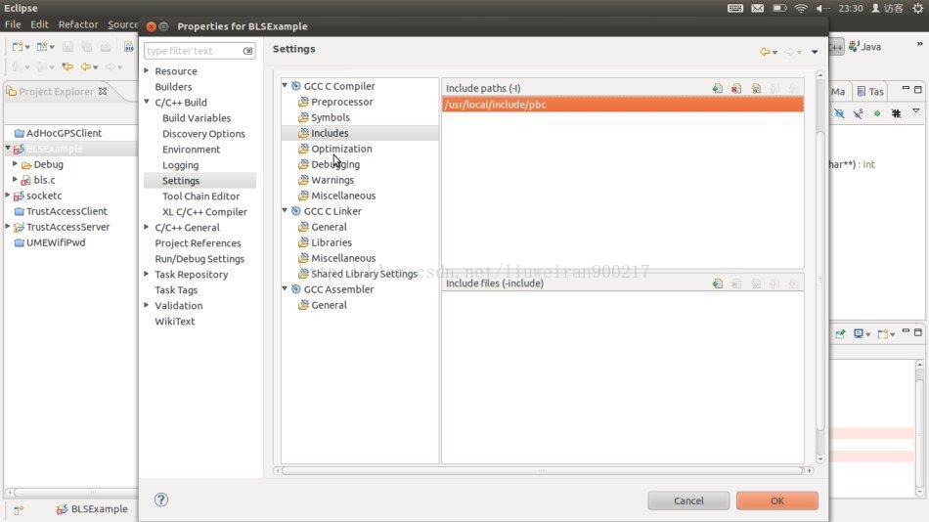The width and height of the screenshot is (929, 522).
Task: Close the Project Explorer view
Action: [x=103, y=91]
